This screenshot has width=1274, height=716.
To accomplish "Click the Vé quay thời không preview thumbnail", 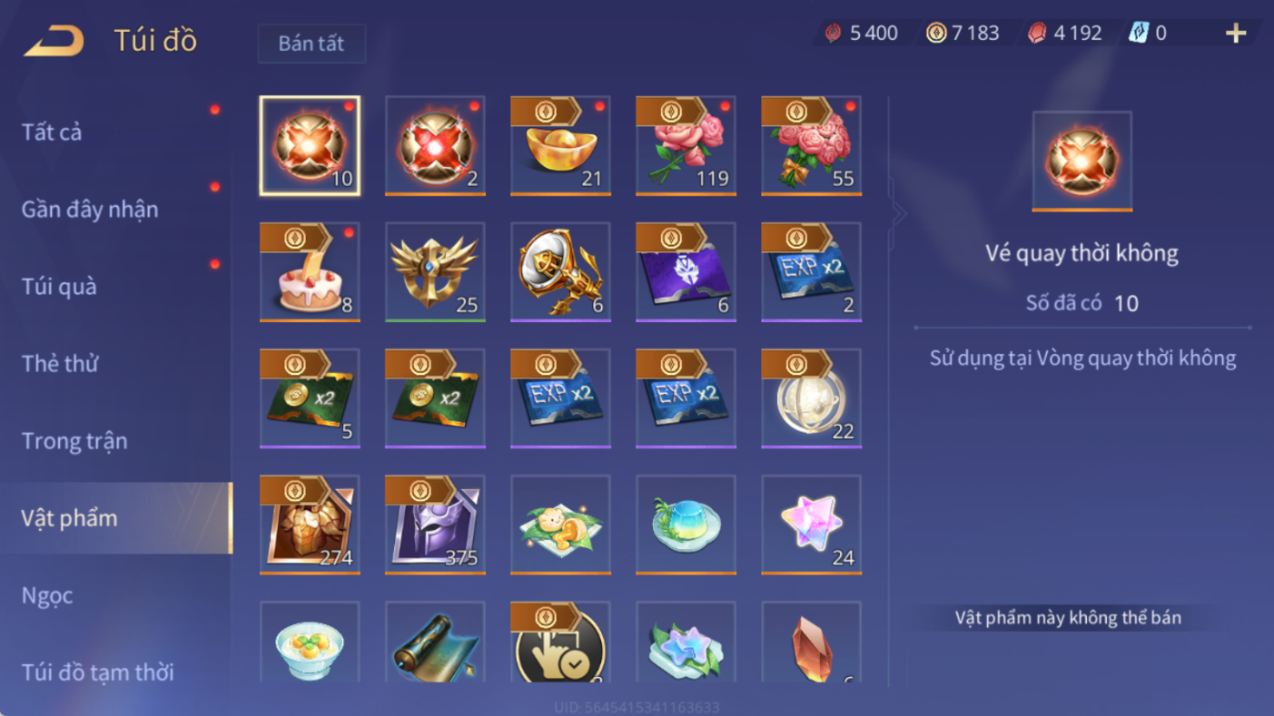I will (1081, 161).
